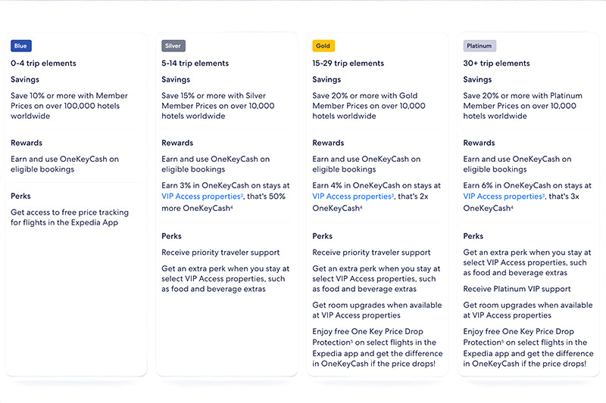Image resolution: width=606 pixels, height=403 pixels.
Task: Open VIP Access properties link in Platinum card
Action: coord(501,197)
